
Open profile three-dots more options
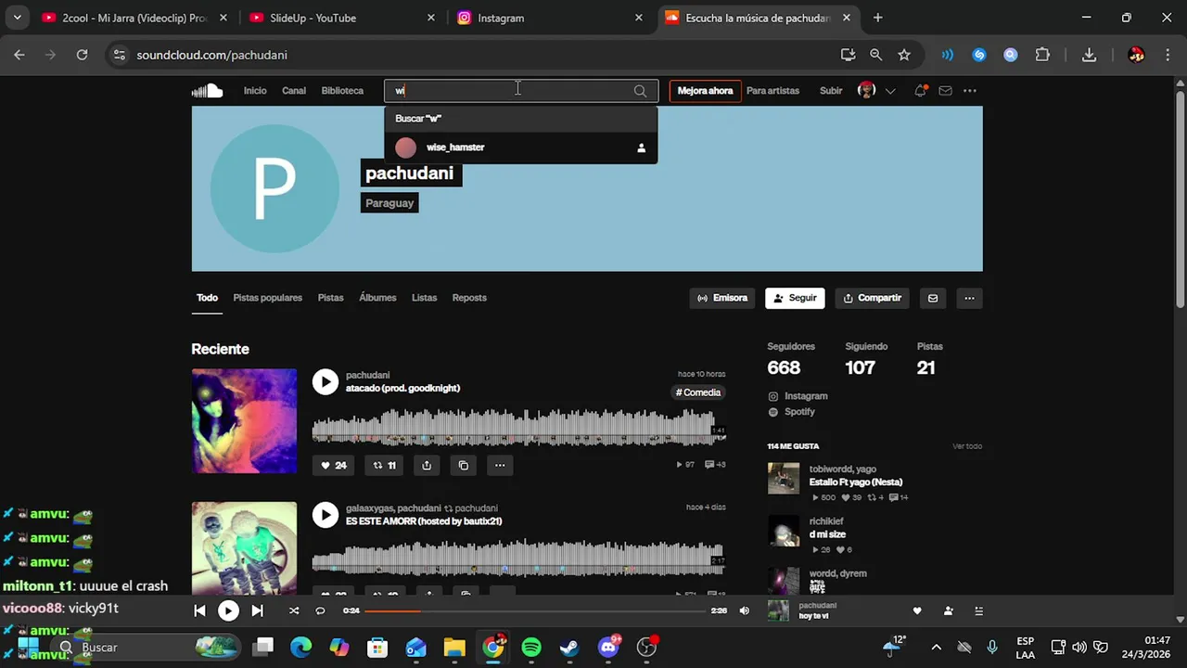coord(969,298)
